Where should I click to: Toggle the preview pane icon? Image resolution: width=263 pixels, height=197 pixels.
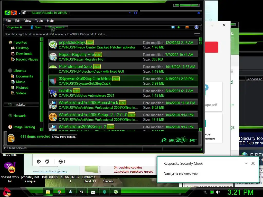187,27
